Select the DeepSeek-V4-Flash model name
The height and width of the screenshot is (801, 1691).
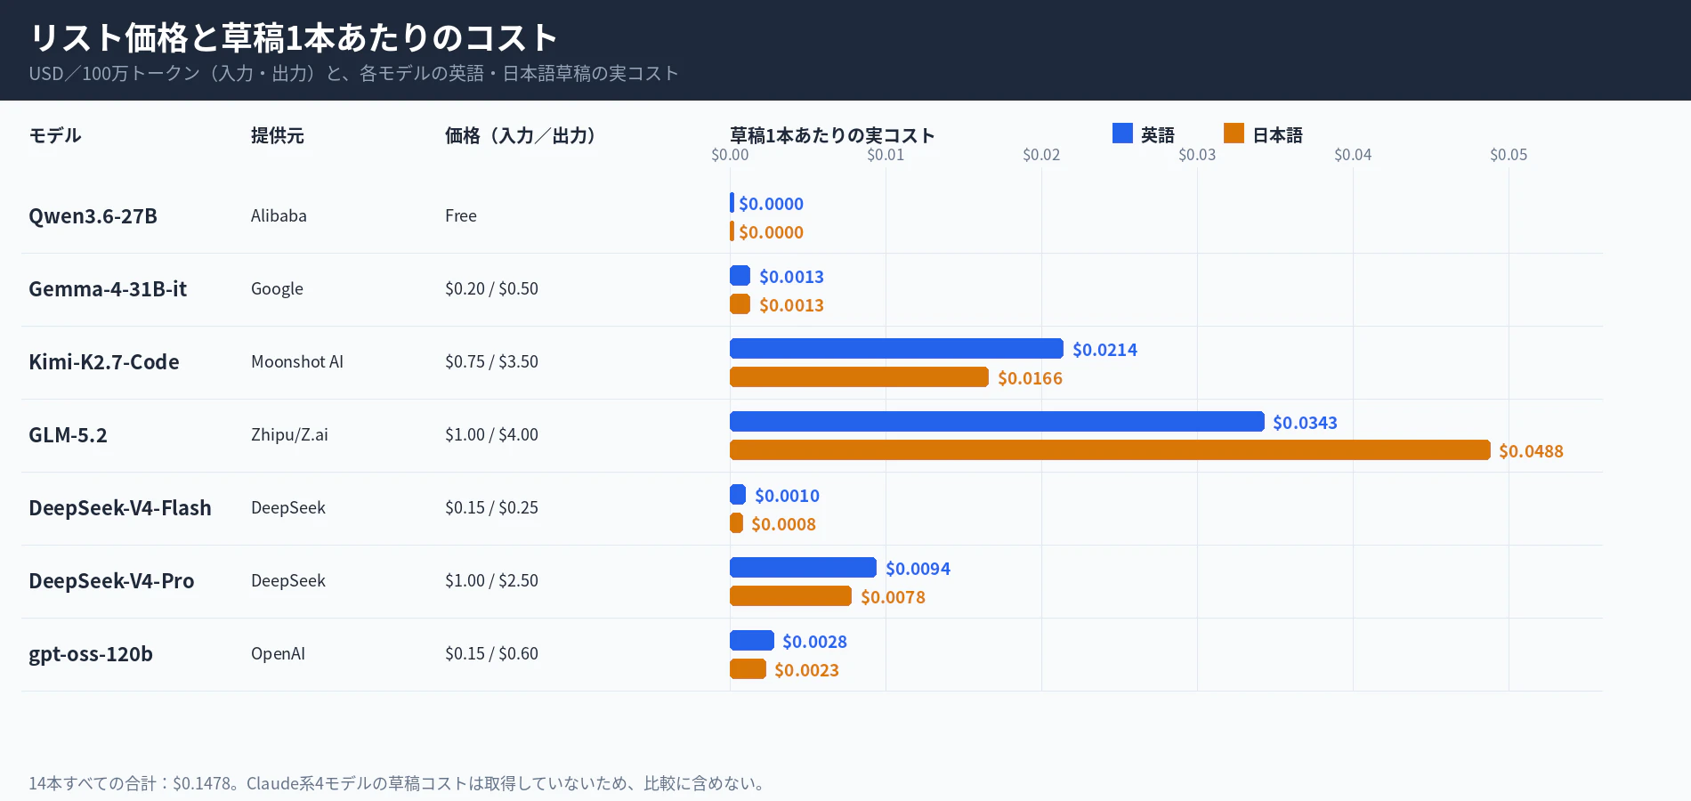point(120,508)
